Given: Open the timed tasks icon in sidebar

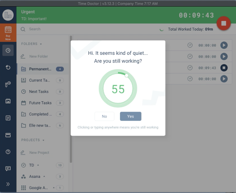Looking at the screenshot, I should [x=8, y=84].
